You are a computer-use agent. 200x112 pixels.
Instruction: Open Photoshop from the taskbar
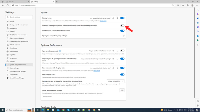(x=73, y=110)
